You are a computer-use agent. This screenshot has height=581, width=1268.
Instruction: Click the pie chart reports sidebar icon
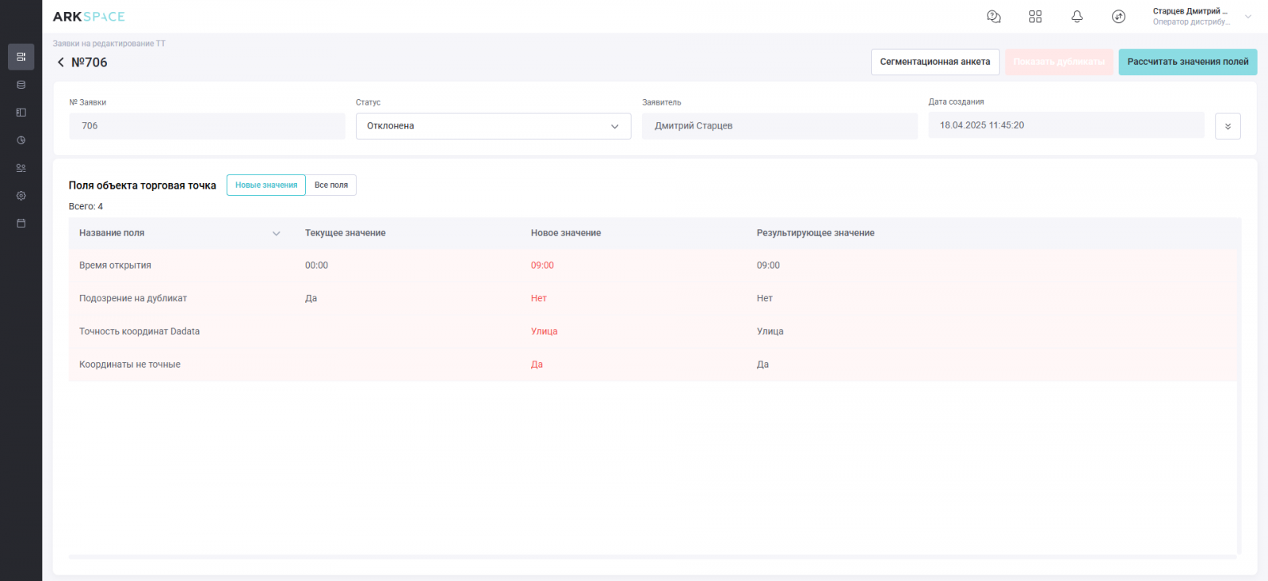coord(21,140)
